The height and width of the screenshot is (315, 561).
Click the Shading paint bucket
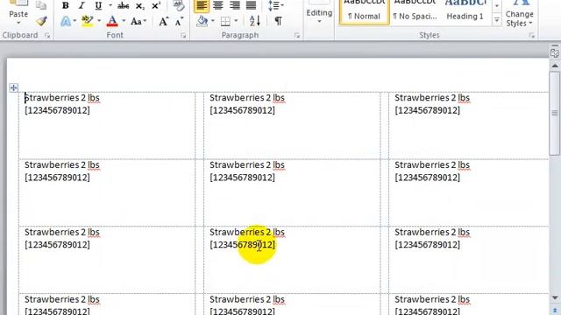pos(202,21)
